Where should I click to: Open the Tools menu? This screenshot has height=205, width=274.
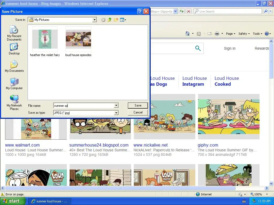(x=258, y=34)
